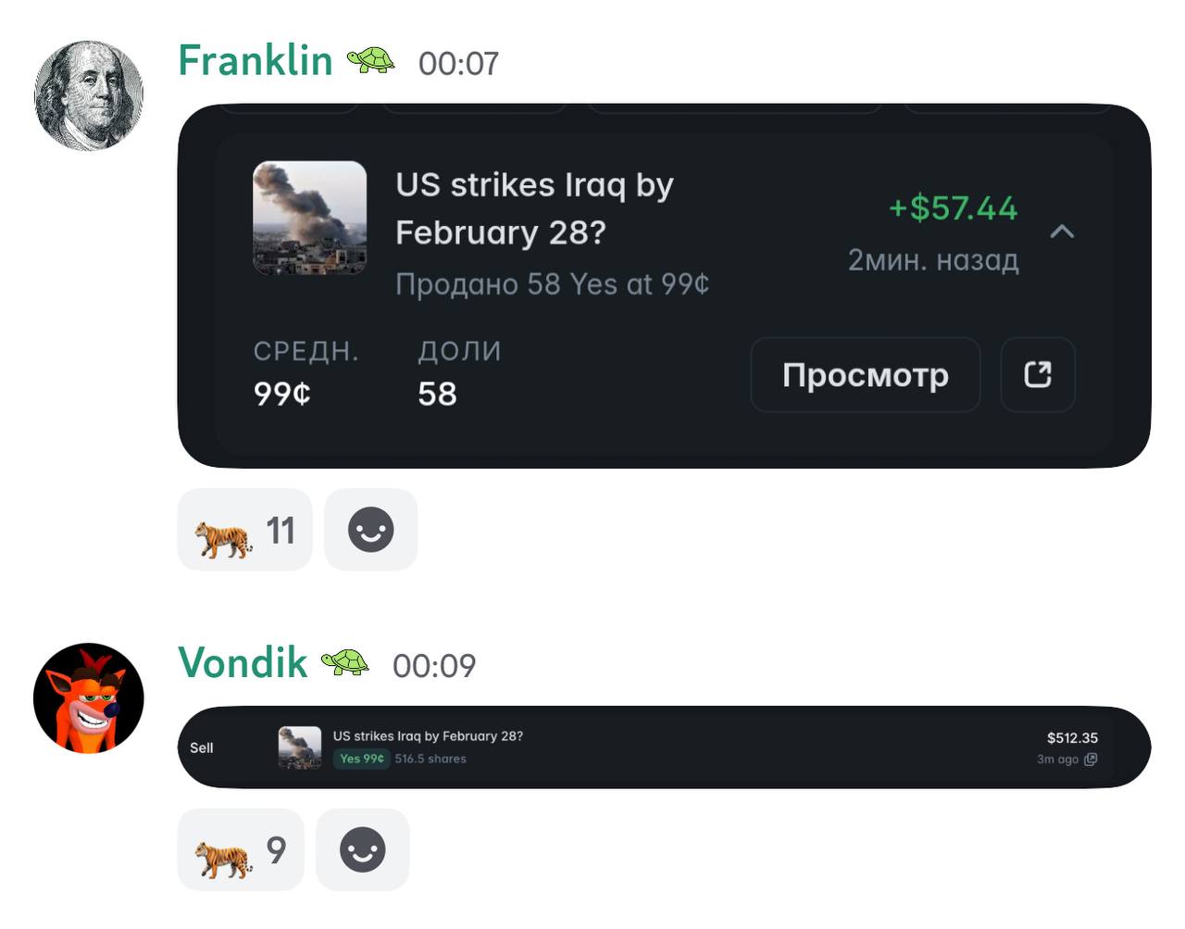Add a reaction to Vondik's message

click(x=362, y=849)
